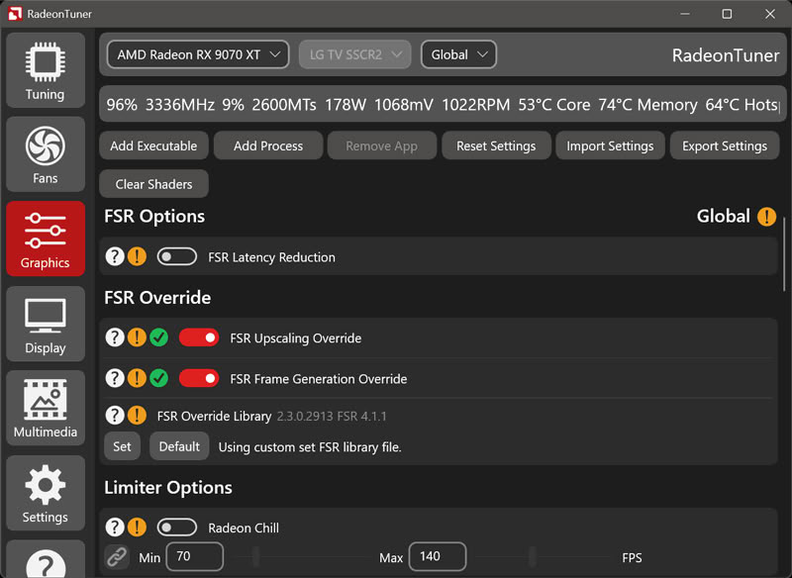Go to the Settings sidebar tab
This screenshot has height=578, width=792.
click(46, 493)
